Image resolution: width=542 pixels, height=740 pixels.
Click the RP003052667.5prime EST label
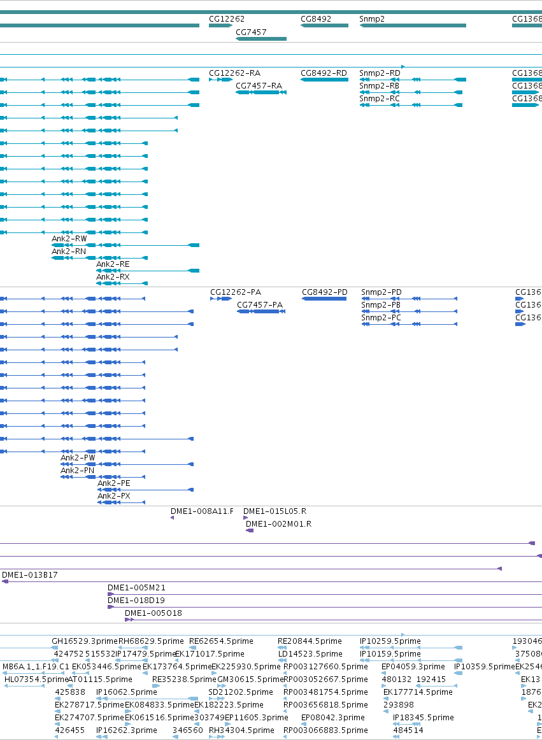click(x=325, y=680)
